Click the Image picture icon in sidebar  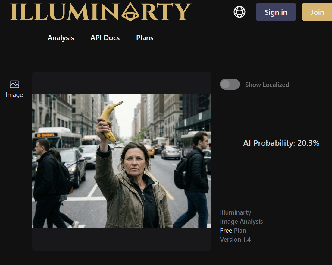(x=14, y=84)
